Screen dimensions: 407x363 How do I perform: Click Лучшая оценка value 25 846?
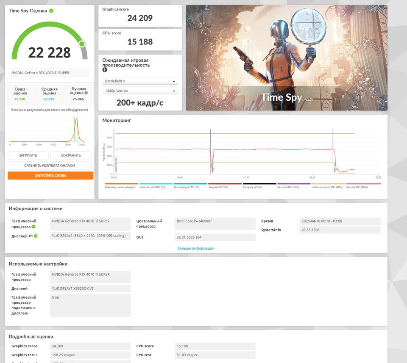[x=78, y=99]
